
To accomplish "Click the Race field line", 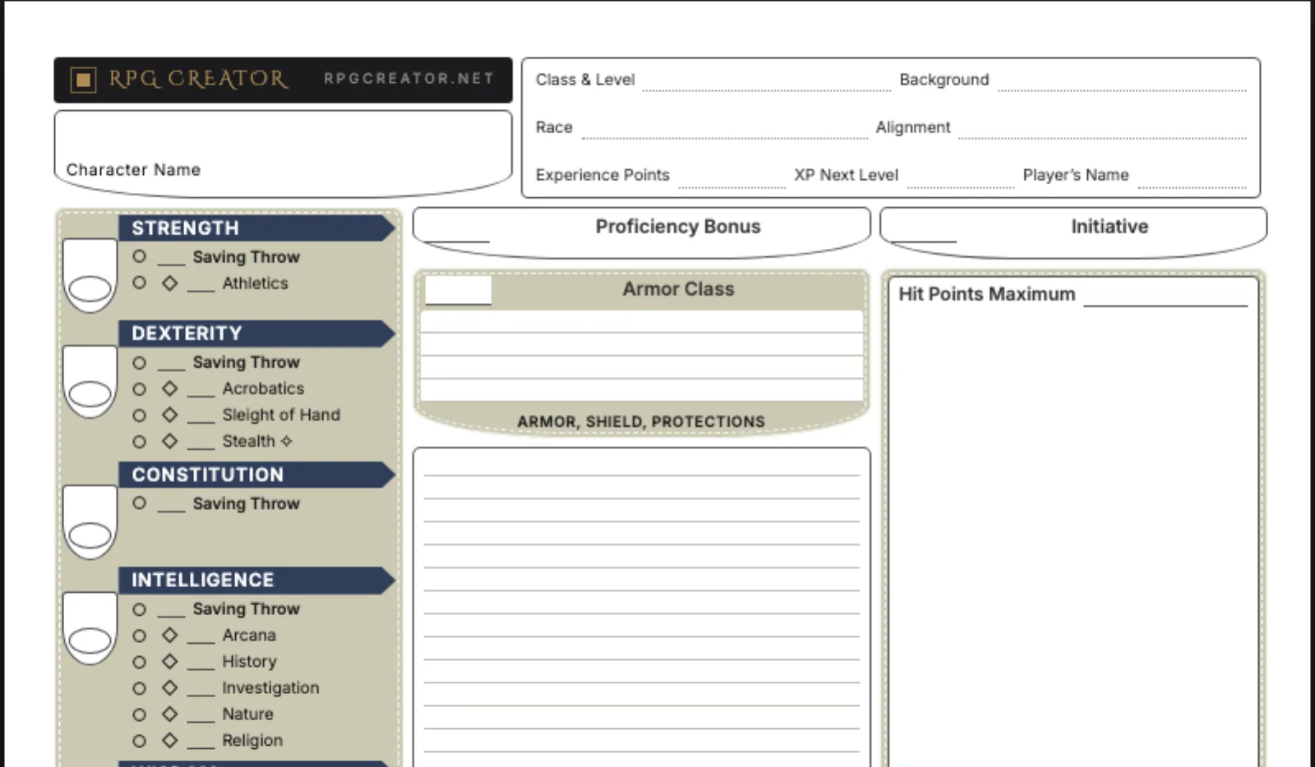I will pos(725,130).
